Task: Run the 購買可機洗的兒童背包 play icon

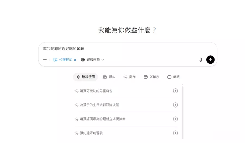Action: (176, 91)
